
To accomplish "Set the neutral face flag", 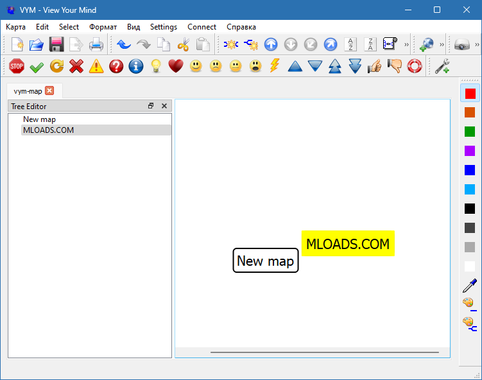I will (236, 66).
